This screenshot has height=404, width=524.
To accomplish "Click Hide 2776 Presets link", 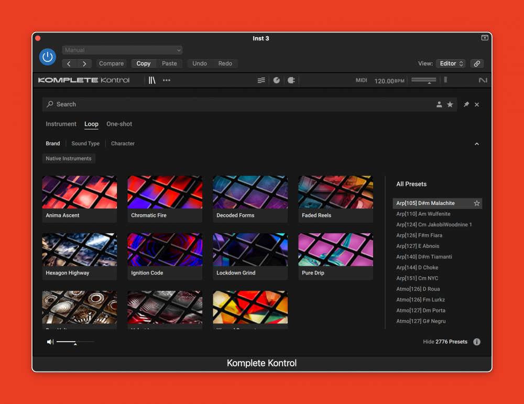I will 445,342.
